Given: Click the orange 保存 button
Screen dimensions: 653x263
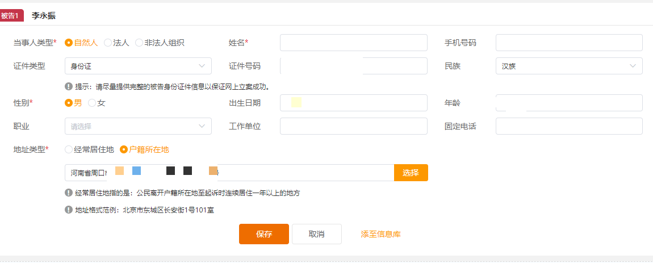Looking at the screenshot, I should pyautogui.click(x=264, y=234).
